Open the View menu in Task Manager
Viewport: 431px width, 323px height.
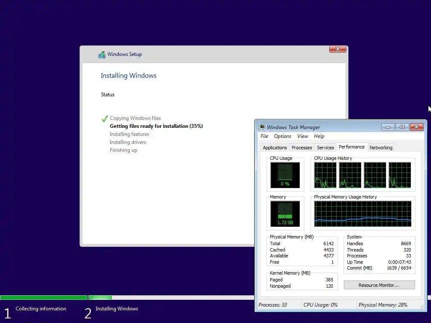click(x=302, y=136)
